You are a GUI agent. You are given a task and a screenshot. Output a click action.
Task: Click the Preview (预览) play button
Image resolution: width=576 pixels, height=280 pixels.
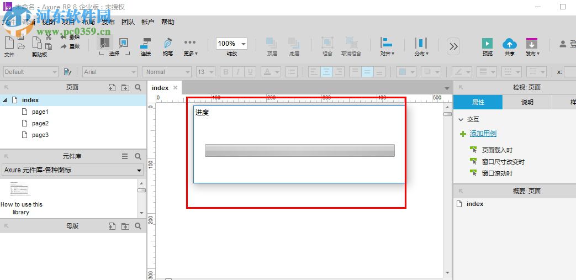click(487, 44)
